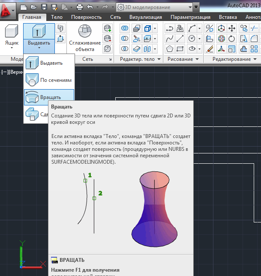Select the Polygon drawing tool
261x276 pixels.
(x=170, y=49)
